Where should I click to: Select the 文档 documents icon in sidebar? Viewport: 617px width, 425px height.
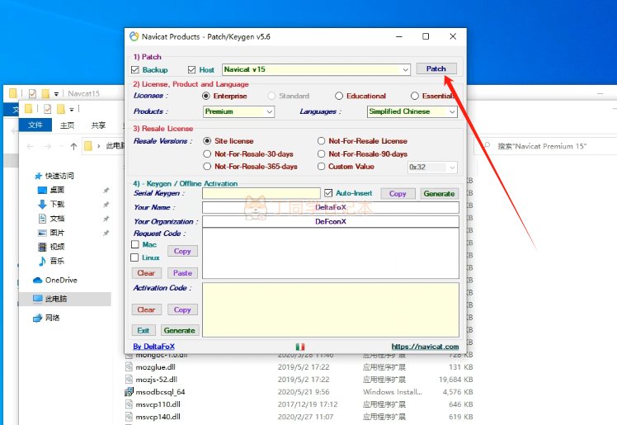pyautogui.click(x=43, y=219)
